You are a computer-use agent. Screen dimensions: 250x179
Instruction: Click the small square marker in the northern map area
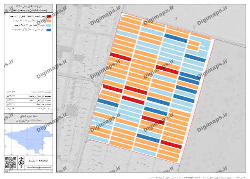coord(176,18)
